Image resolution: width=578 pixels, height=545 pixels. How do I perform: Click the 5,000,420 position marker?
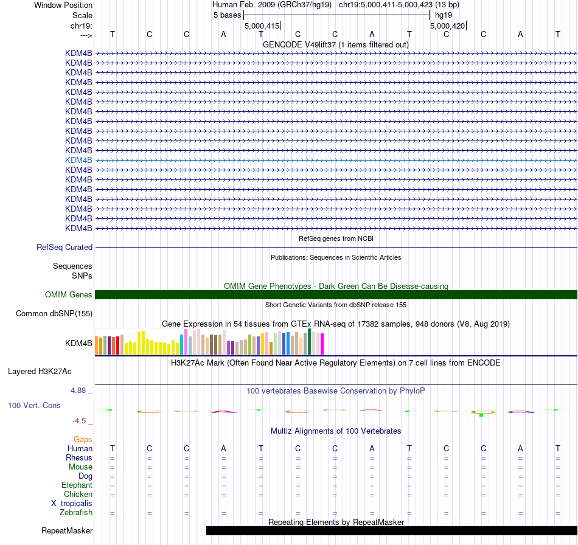click(x=448, y=26)
